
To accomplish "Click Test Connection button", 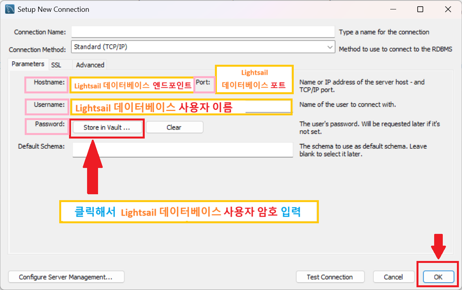I will pyautogui.click(x=330, y=277).
